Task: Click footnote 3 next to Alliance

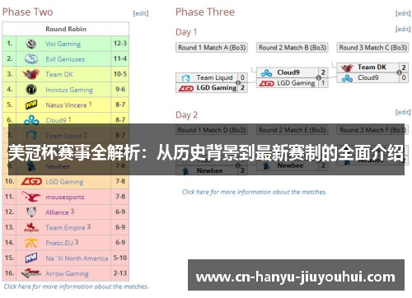Action: pyautogui.click(x=73, y=211)
